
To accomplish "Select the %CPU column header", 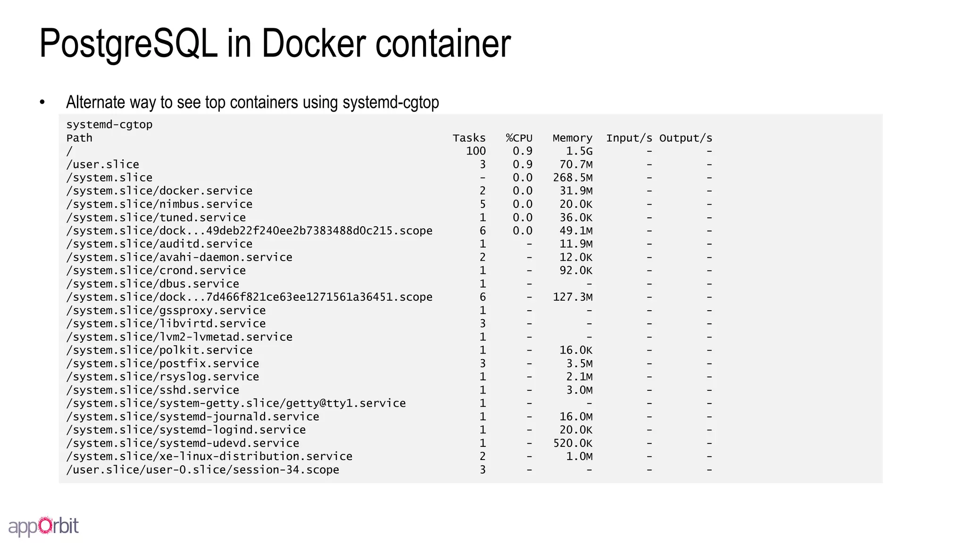I will coord(519,138).
